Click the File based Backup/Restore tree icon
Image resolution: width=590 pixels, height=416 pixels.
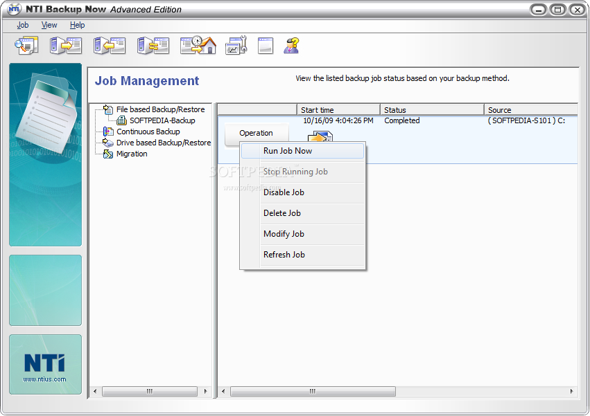tap(108, 109)
